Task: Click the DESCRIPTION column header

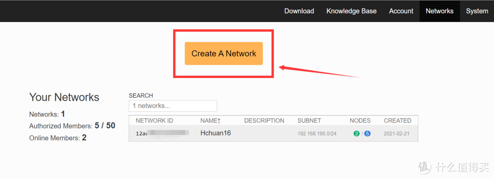Action: [264, 121]
